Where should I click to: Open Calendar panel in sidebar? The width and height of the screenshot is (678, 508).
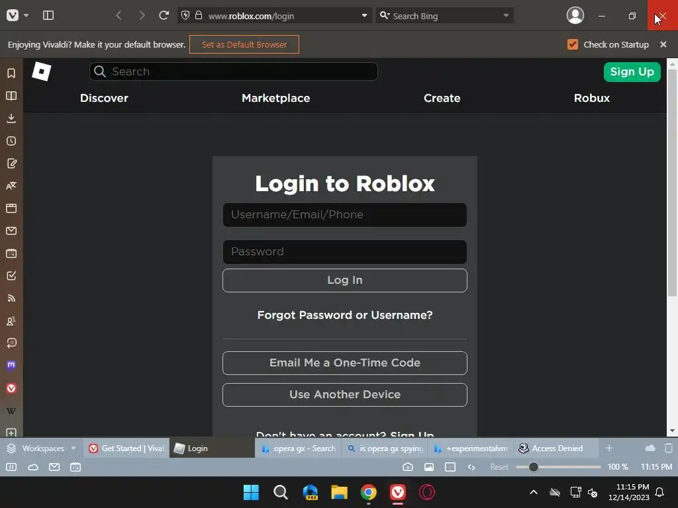pos(11,253)
